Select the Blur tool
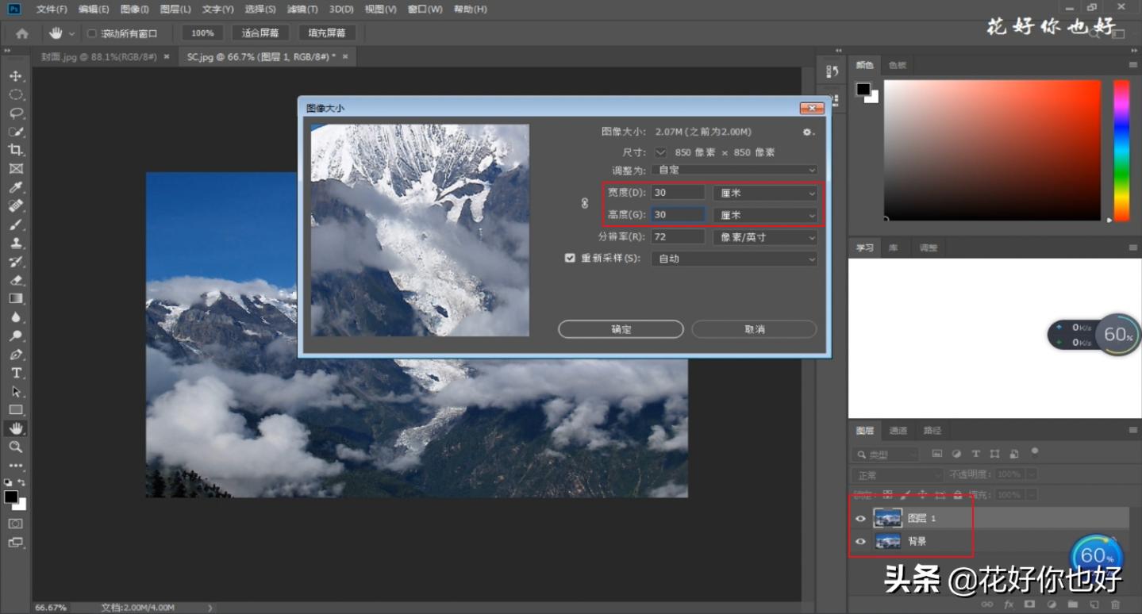The width and height of the screenshot is (1142, 614). click(15, 317)
